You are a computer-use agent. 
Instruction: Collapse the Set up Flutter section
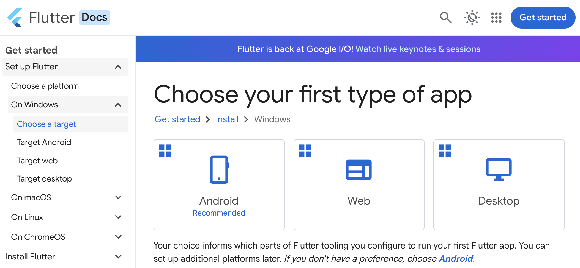point(118,67)
